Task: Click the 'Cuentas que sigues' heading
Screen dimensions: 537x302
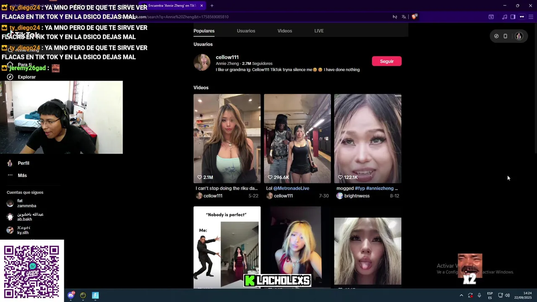Action: (25, 193)
